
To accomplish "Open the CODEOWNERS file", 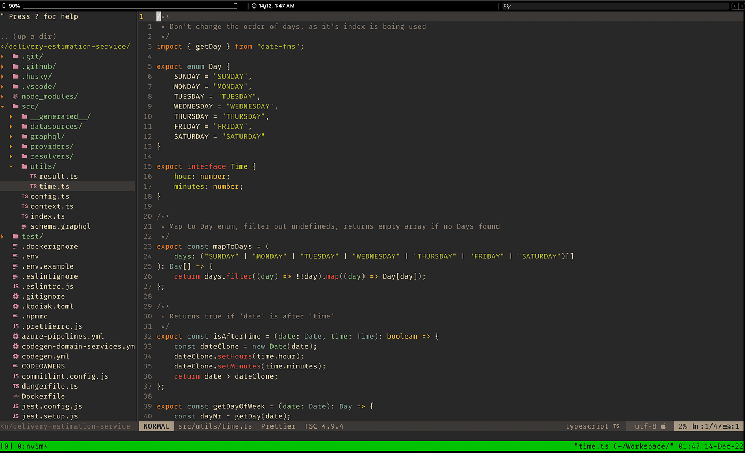I will tap(43, 366).
